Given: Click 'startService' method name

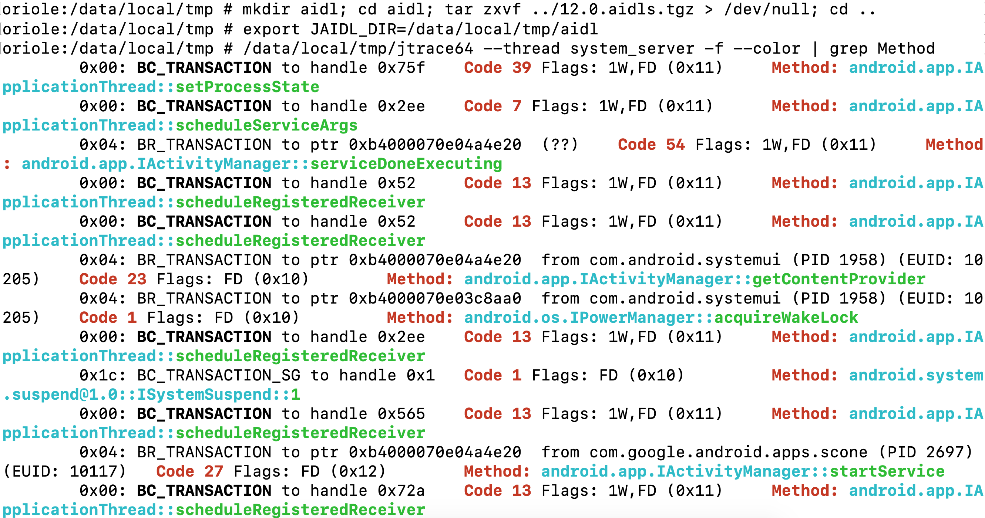Looking at the screenshot, I should [x=887, y=471].
